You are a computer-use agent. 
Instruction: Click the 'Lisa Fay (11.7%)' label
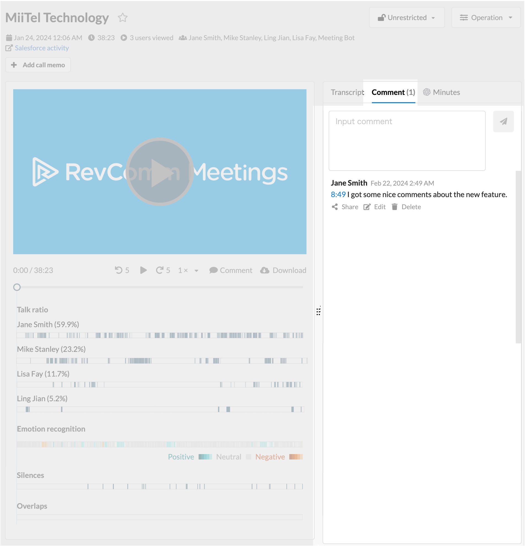click(x=43, y=374)
